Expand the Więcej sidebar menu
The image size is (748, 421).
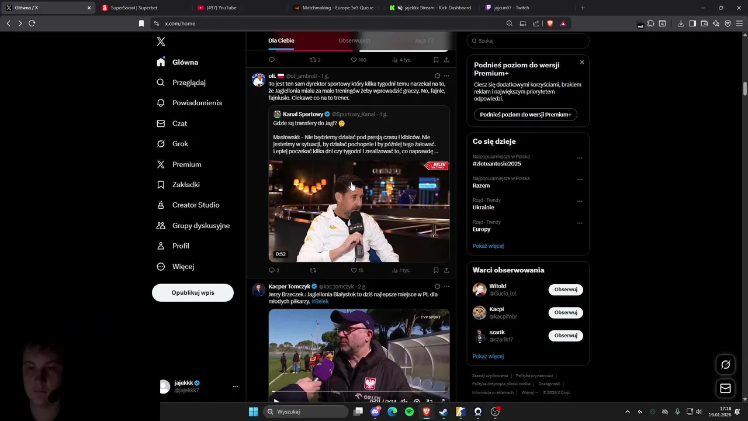175,267
